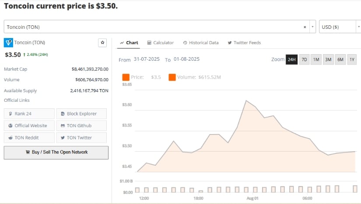361x204 pixels.
Task: Set chart zoom to 7D
Action: pos(304,59)
